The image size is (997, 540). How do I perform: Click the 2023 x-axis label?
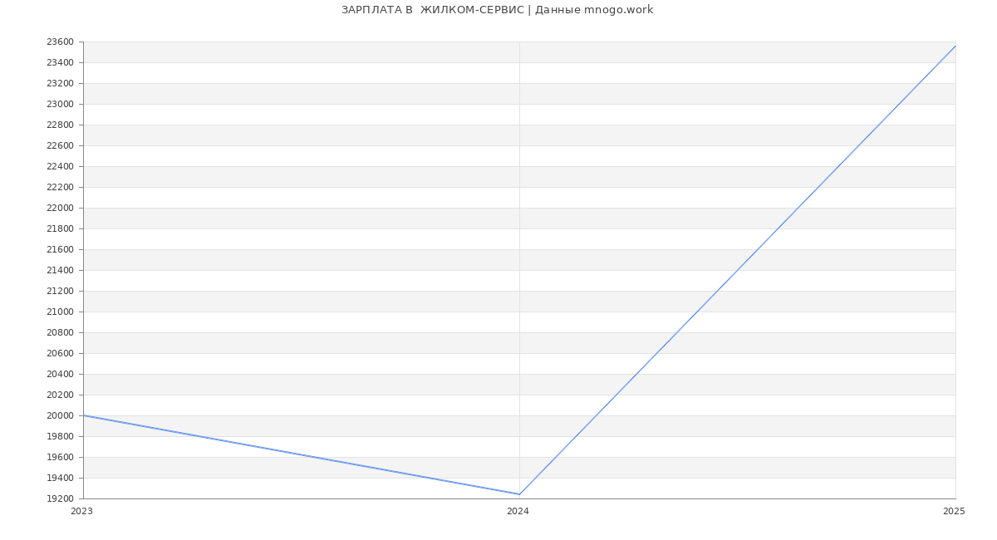tap(82, 511)
